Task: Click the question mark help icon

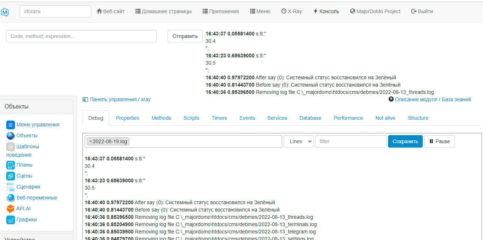Action: (391, 99)
